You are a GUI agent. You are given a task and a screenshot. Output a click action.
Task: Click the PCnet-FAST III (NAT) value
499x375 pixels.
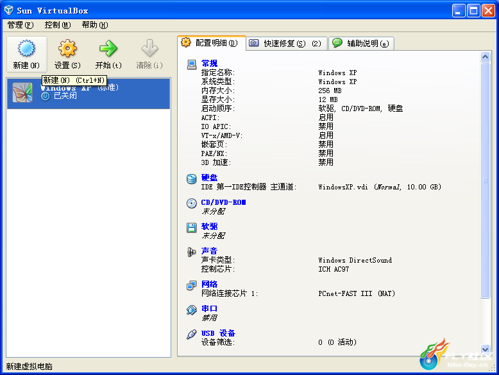pyautogui.click(x=357, y=293)
